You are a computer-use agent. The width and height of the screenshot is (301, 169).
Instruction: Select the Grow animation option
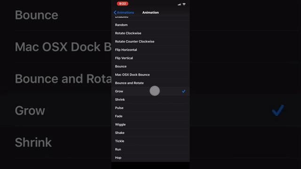pos(150,91)
